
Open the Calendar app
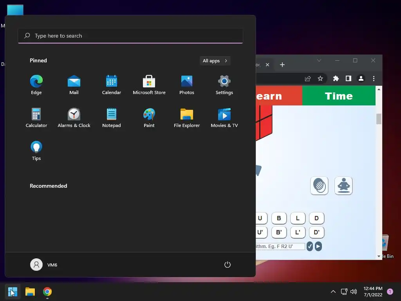(x=112, y=85)
